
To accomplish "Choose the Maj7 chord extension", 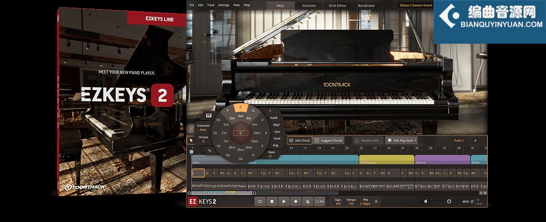I will tap(276, 124).
